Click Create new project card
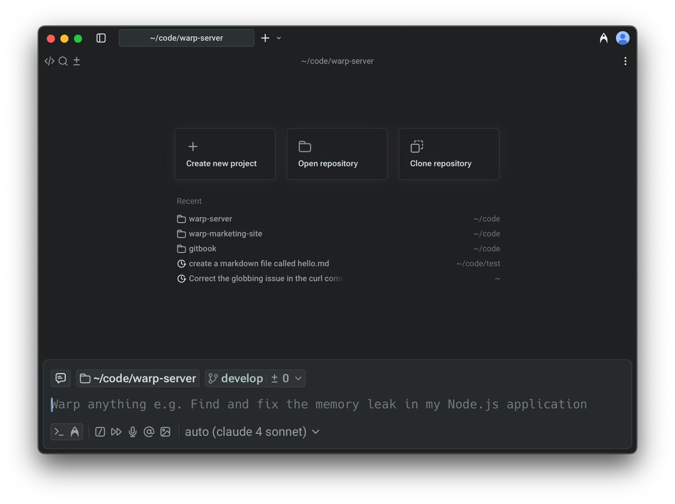The width and height of the screenshot is (675, 504). tap(225, 154)
